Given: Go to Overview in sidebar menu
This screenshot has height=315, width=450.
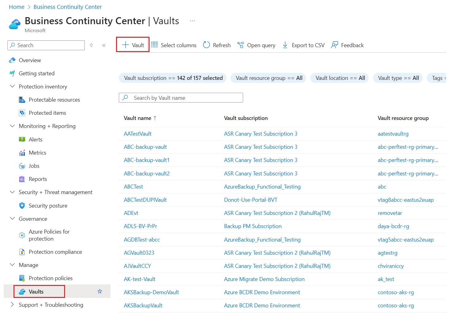Looking at the screenshot, I should pos(30,60).
